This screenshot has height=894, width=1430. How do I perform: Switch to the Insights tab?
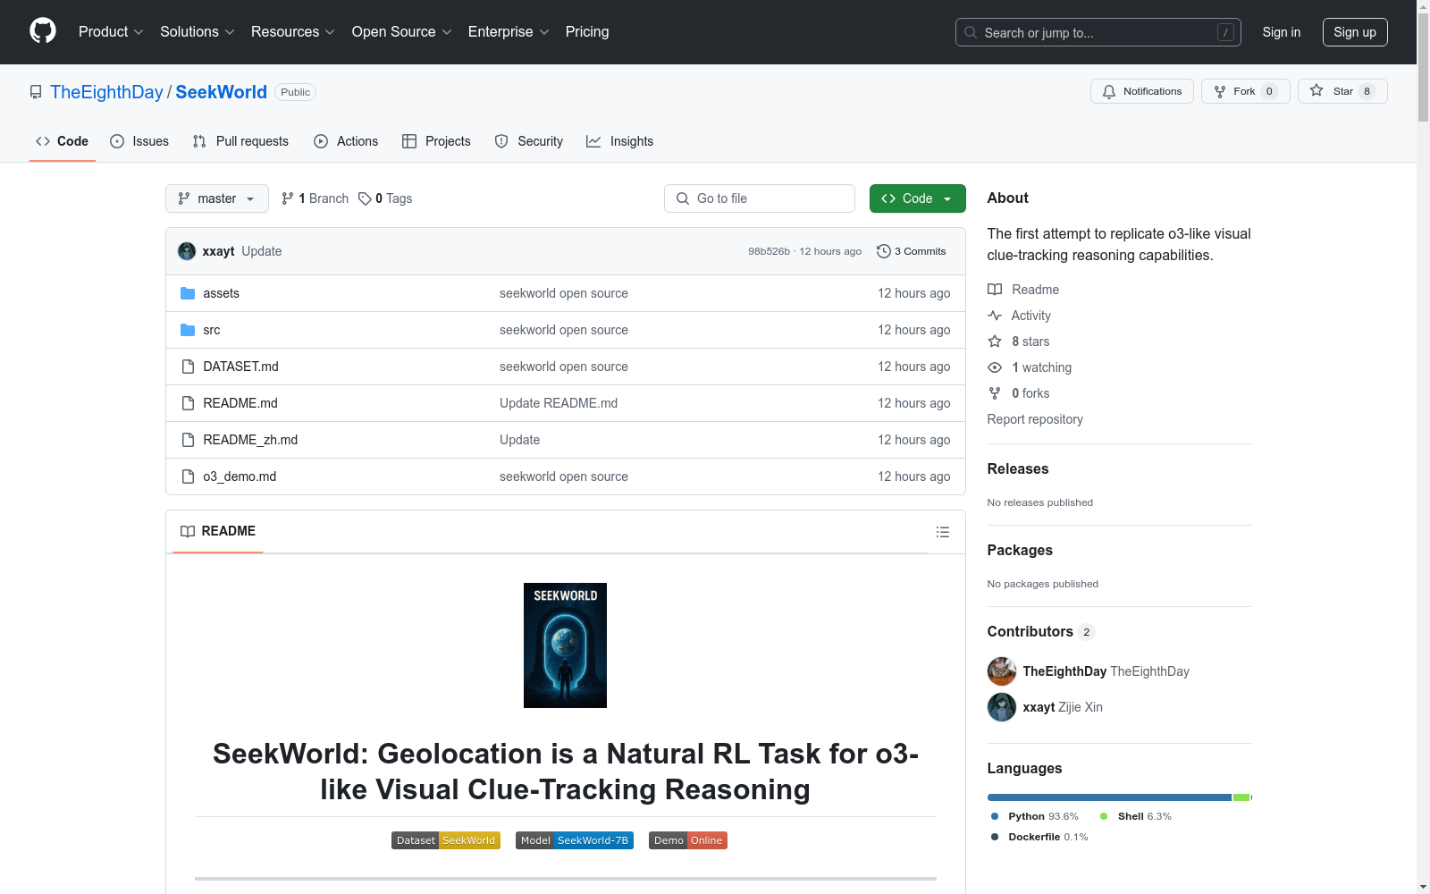(x=619, y=141)
